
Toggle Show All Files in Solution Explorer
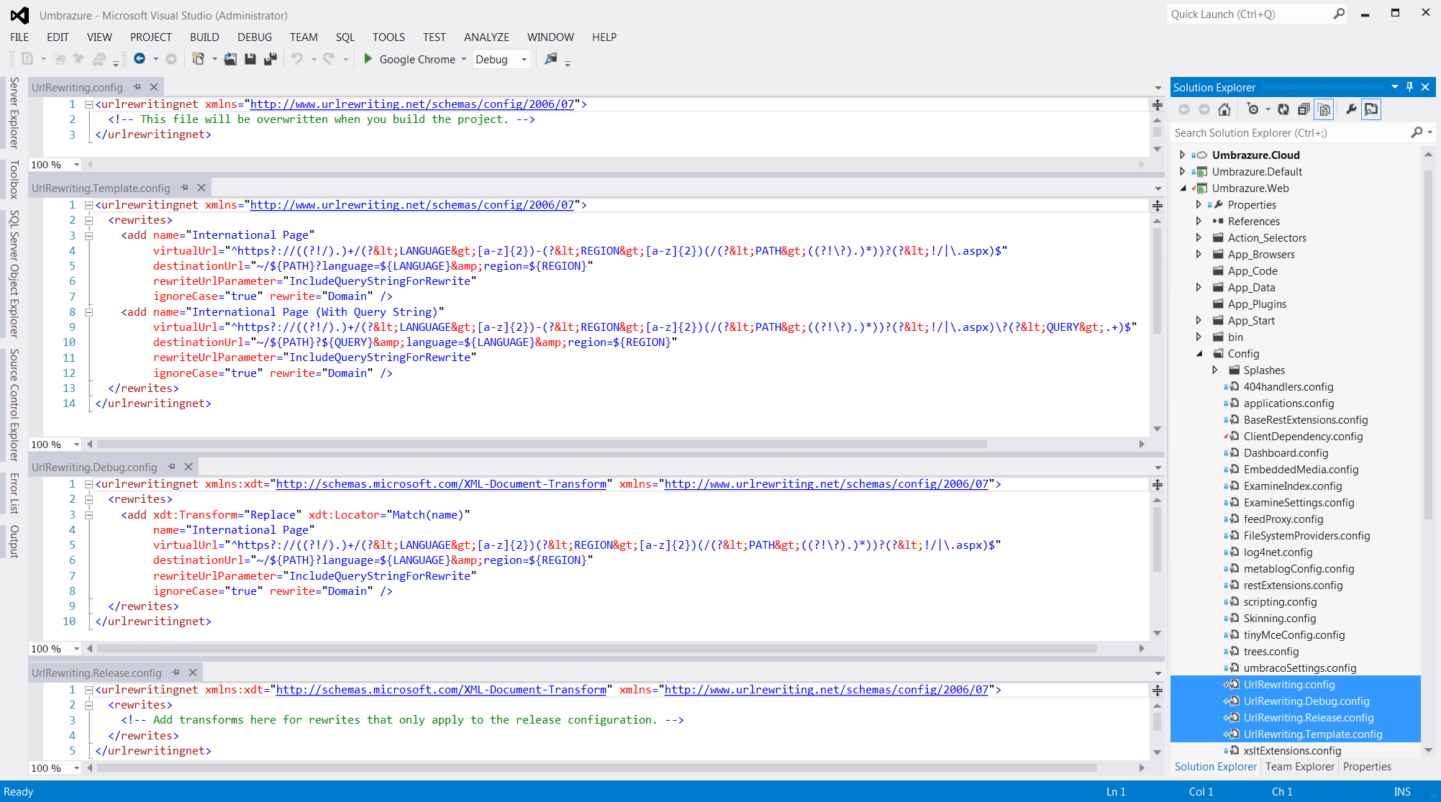(x=1324, y=109)
